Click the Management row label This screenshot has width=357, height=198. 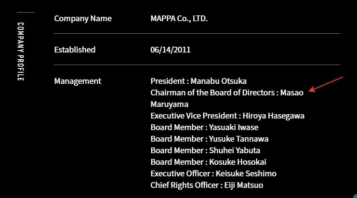tap(78, 81)
